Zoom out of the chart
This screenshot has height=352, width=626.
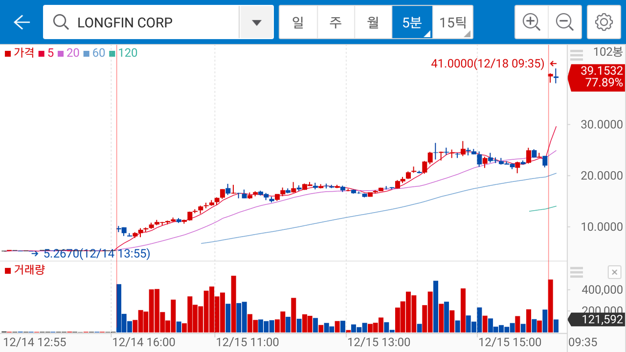[x=564, y=22]
